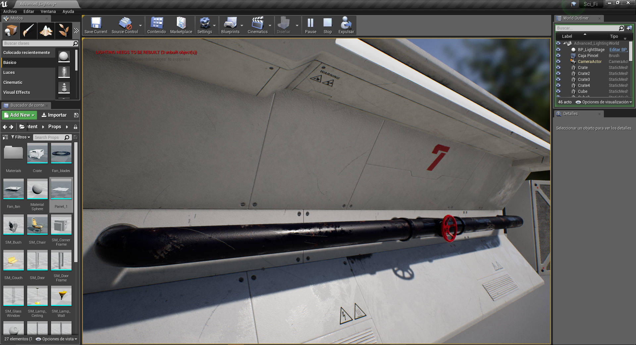The width and height of the screenshot is (636, 345).
Task: Select the Paint mode brush icon
Action: pos(28,30)
